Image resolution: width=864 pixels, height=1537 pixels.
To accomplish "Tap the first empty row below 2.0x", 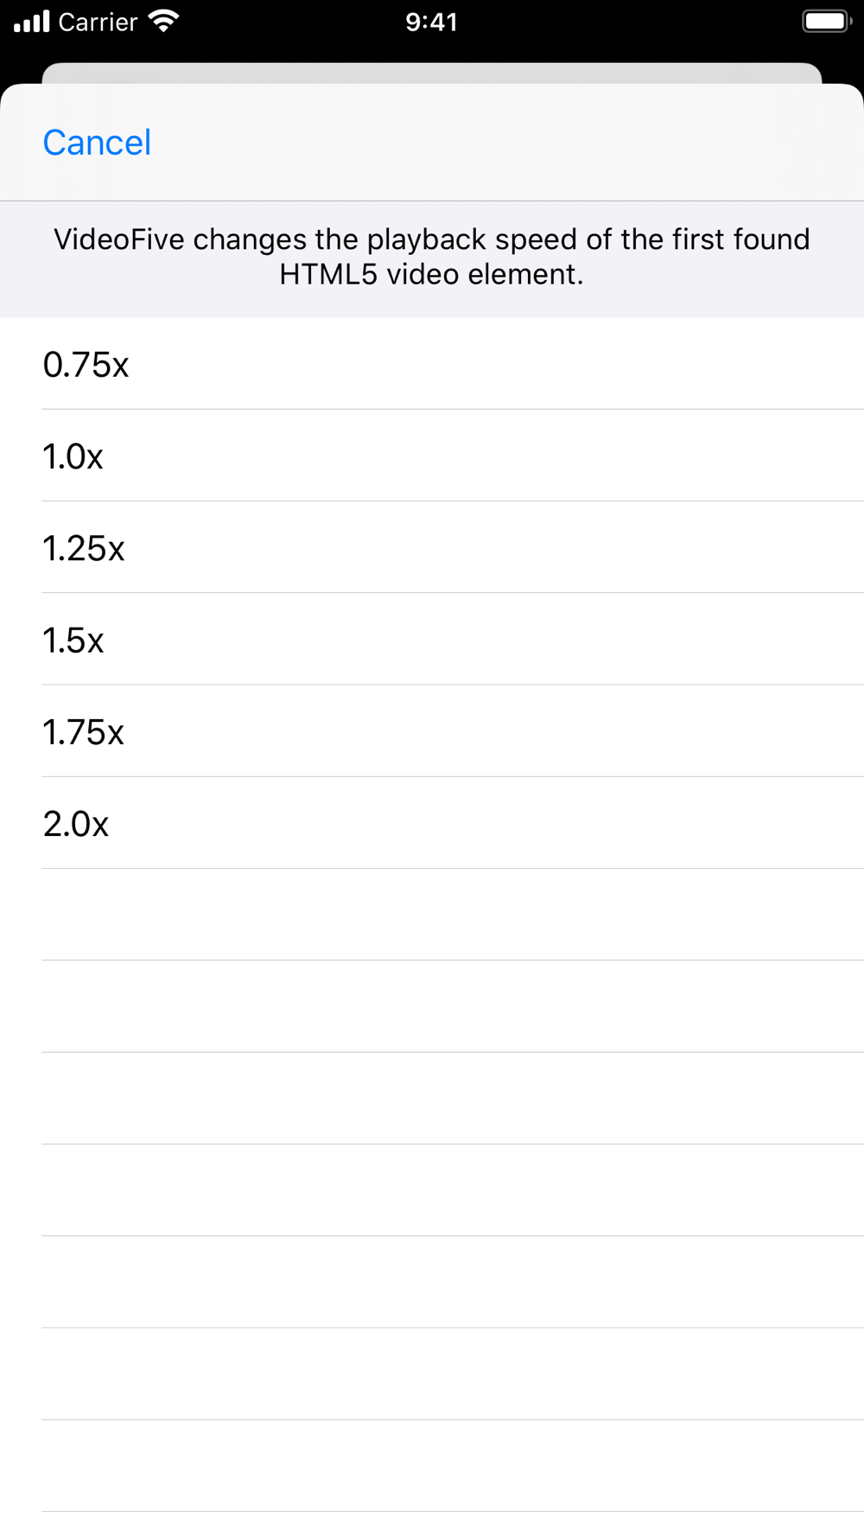I will pos(432,915).
